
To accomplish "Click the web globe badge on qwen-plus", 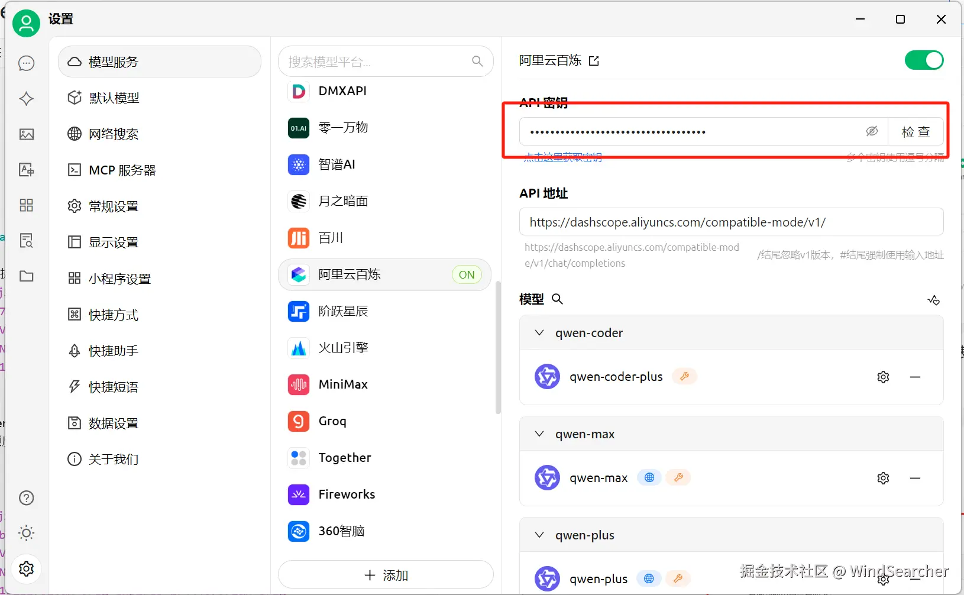I will click(x=649, y=578).
